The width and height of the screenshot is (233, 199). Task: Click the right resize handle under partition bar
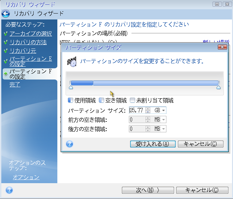click(218, 87)
